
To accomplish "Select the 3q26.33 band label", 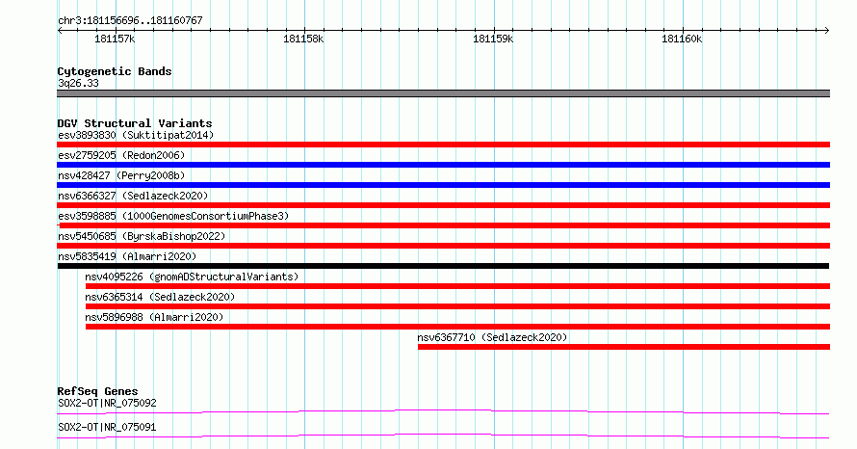I will pos(78,83).
